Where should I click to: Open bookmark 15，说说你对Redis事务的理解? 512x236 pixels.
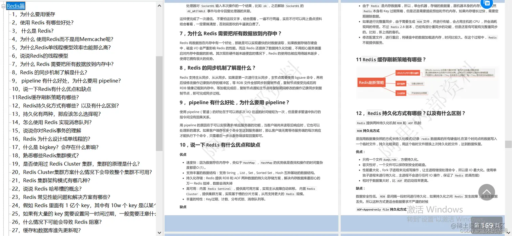[46, 131]
